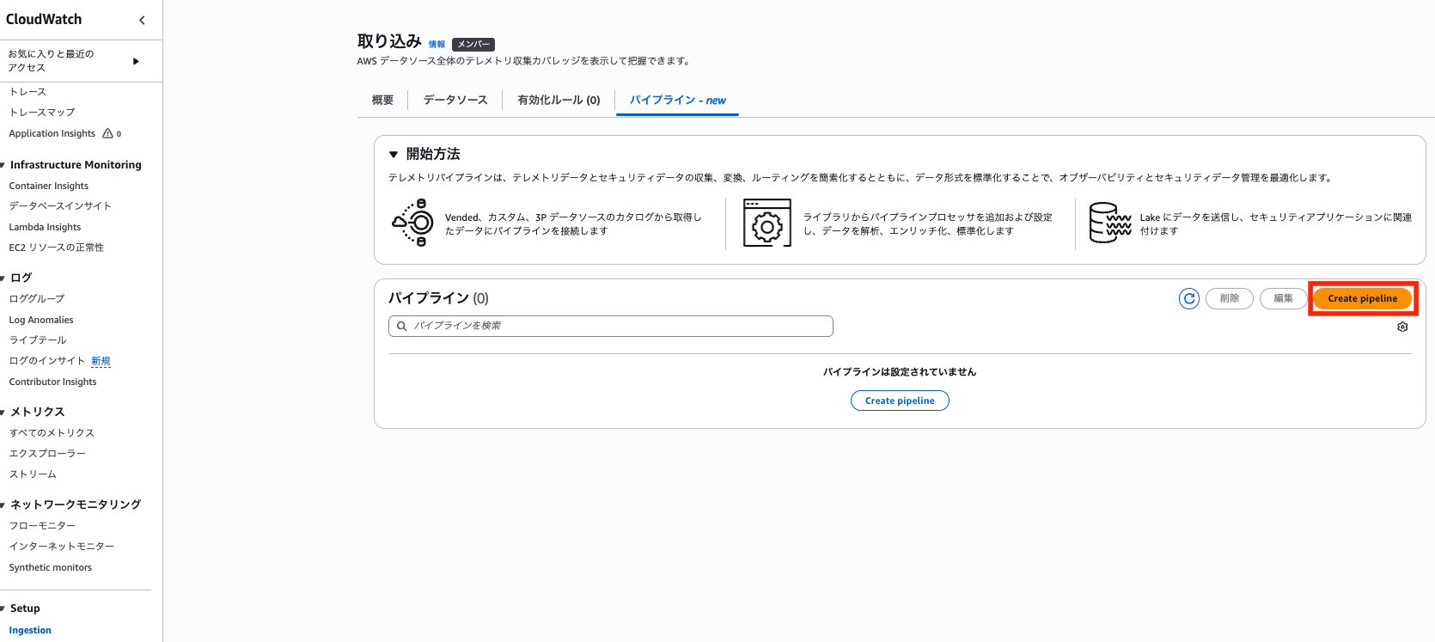This screenshot has width=1435, height=642.
Task: Click the Application Insights warning triangle icon
Action: (x=107, y=133)
